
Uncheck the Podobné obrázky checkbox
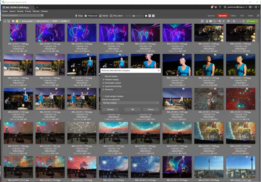coord(103,80)
